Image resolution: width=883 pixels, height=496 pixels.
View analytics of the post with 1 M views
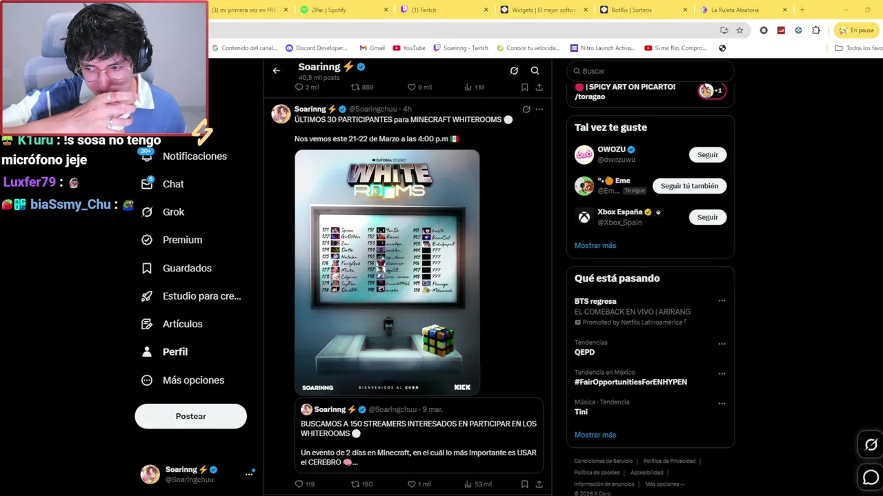pyautogui.click(x=475, y=87)
